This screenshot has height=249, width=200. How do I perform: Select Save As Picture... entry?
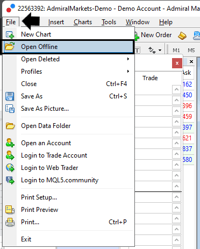pos(68,109)
